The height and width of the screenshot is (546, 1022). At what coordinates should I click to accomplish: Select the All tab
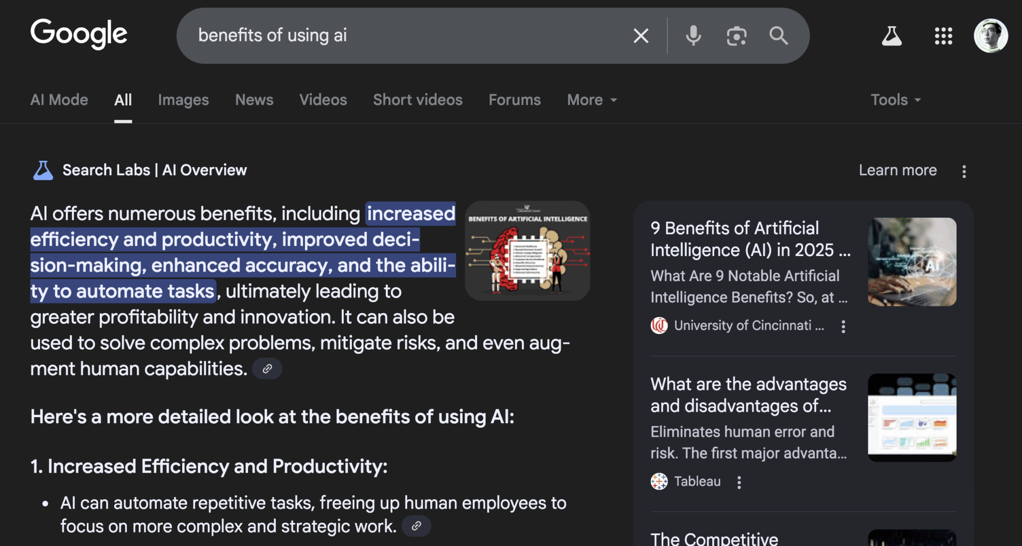(123, 100)
